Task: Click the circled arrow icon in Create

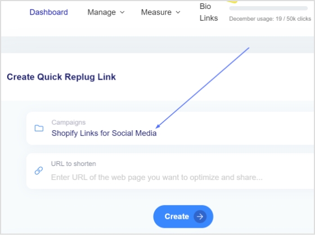Action: tap(200, 216)
